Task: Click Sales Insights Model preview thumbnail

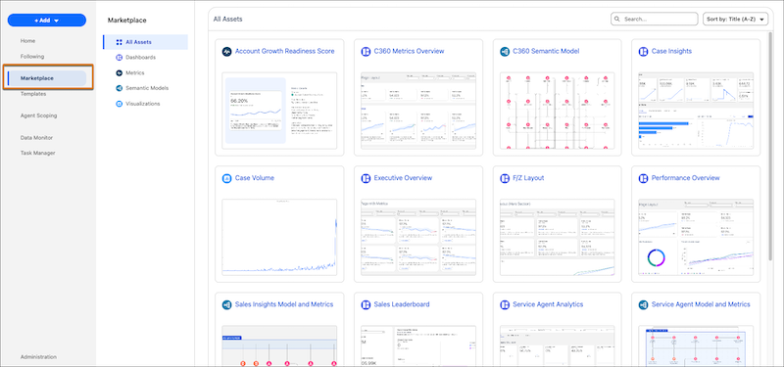Action: [x=279, y=345]
